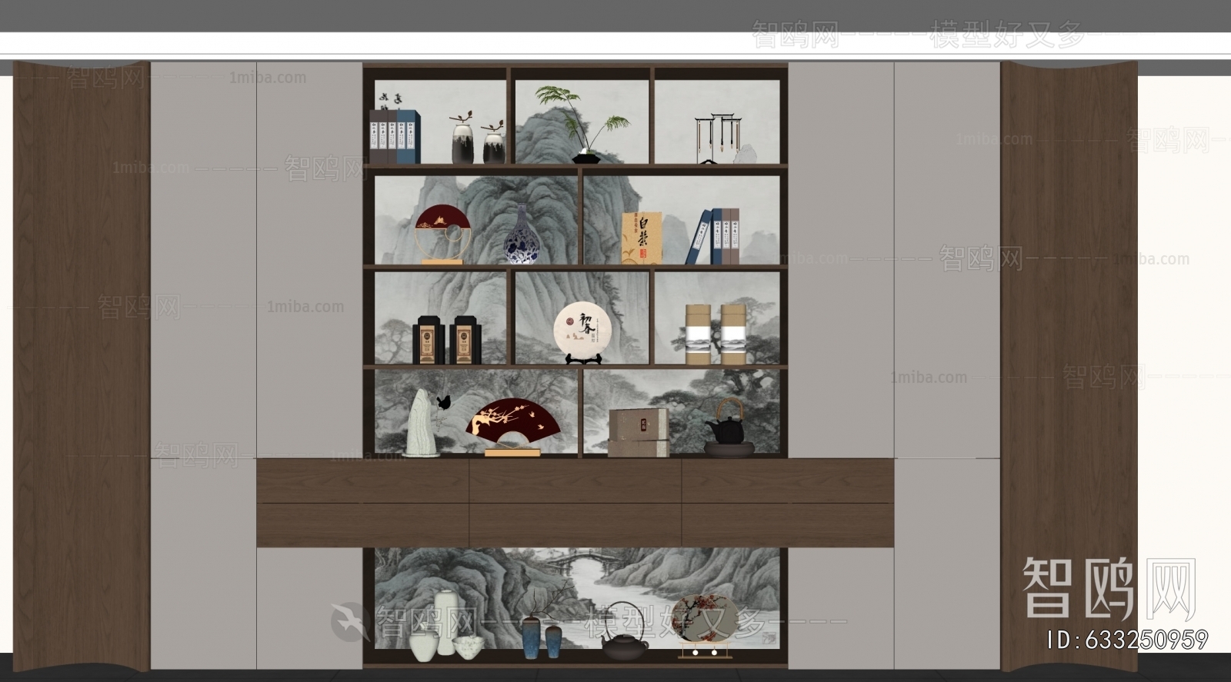Select the left dark wood side panel
Image resolution: width=1231 pixels, height=682 pixels.
(x=82, y=366)
